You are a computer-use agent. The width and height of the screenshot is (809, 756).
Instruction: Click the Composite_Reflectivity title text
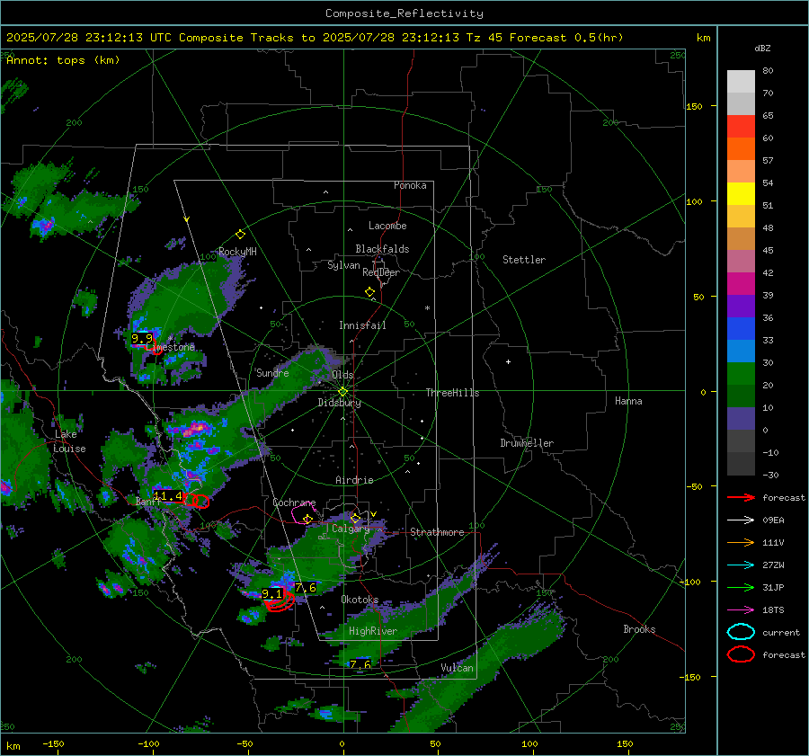[x=404, y=13]
